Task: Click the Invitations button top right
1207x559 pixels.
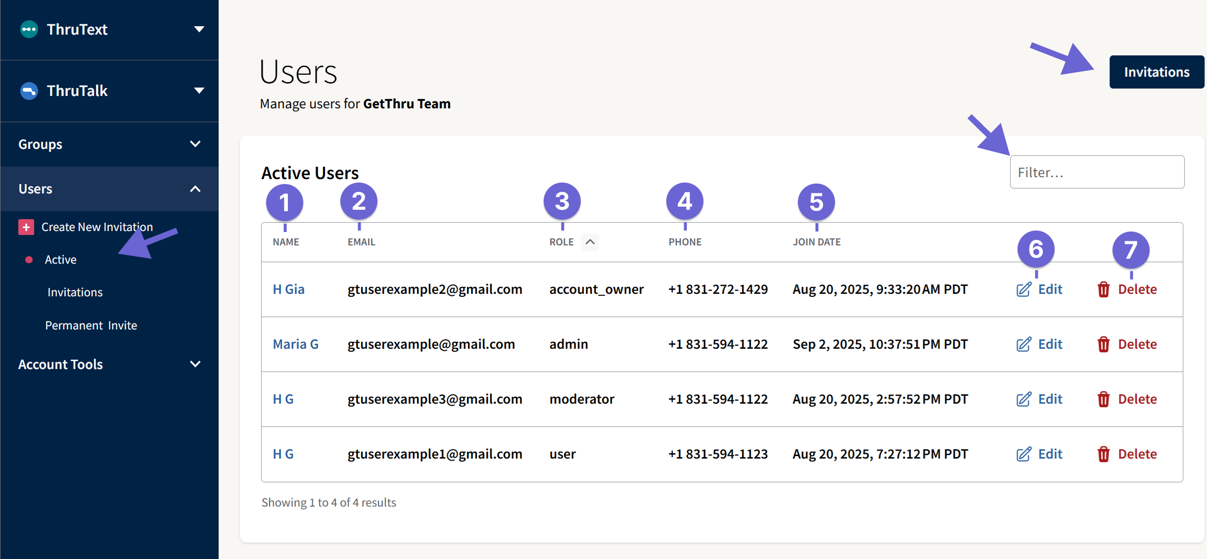Action: [1157, 72]
